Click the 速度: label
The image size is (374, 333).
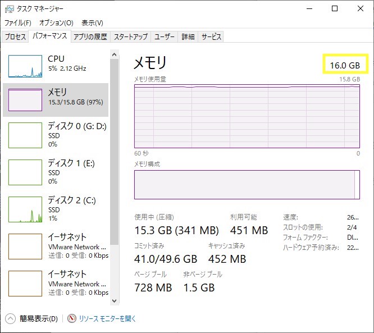[x=290, y=217]
